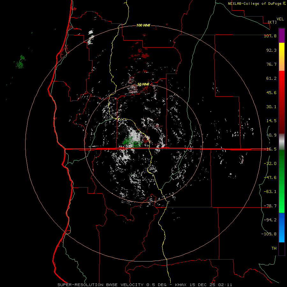Pick the blue segment of the color bar
Image resolution: width=287 pixels, height=287 pixels.
coord(282,227)
